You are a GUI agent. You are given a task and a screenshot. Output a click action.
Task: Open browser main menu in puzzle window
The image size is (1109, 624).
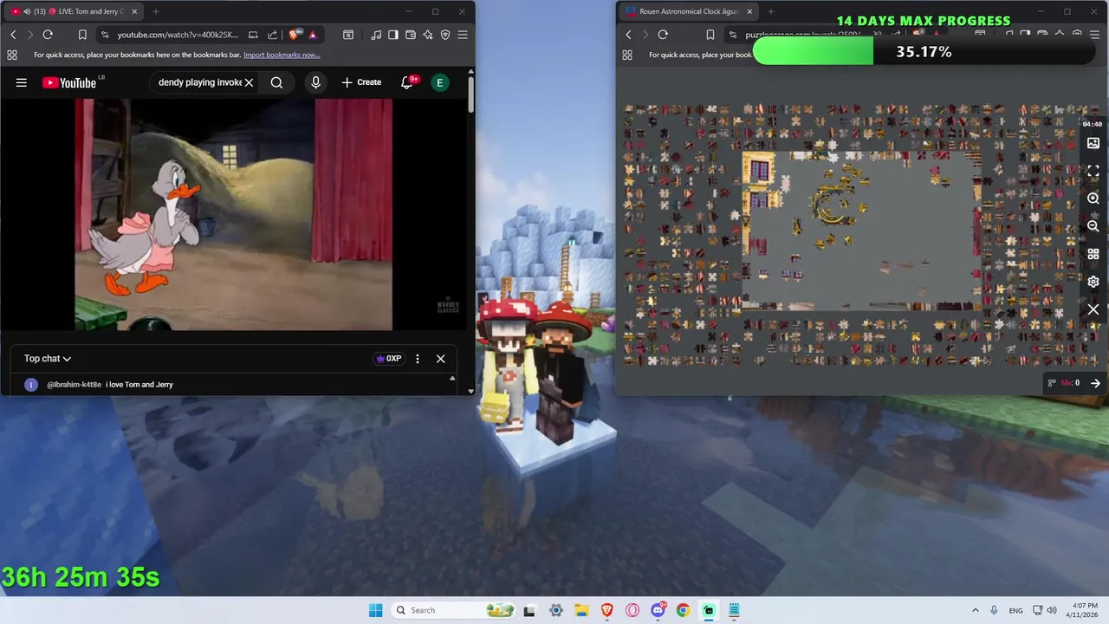1094,35
